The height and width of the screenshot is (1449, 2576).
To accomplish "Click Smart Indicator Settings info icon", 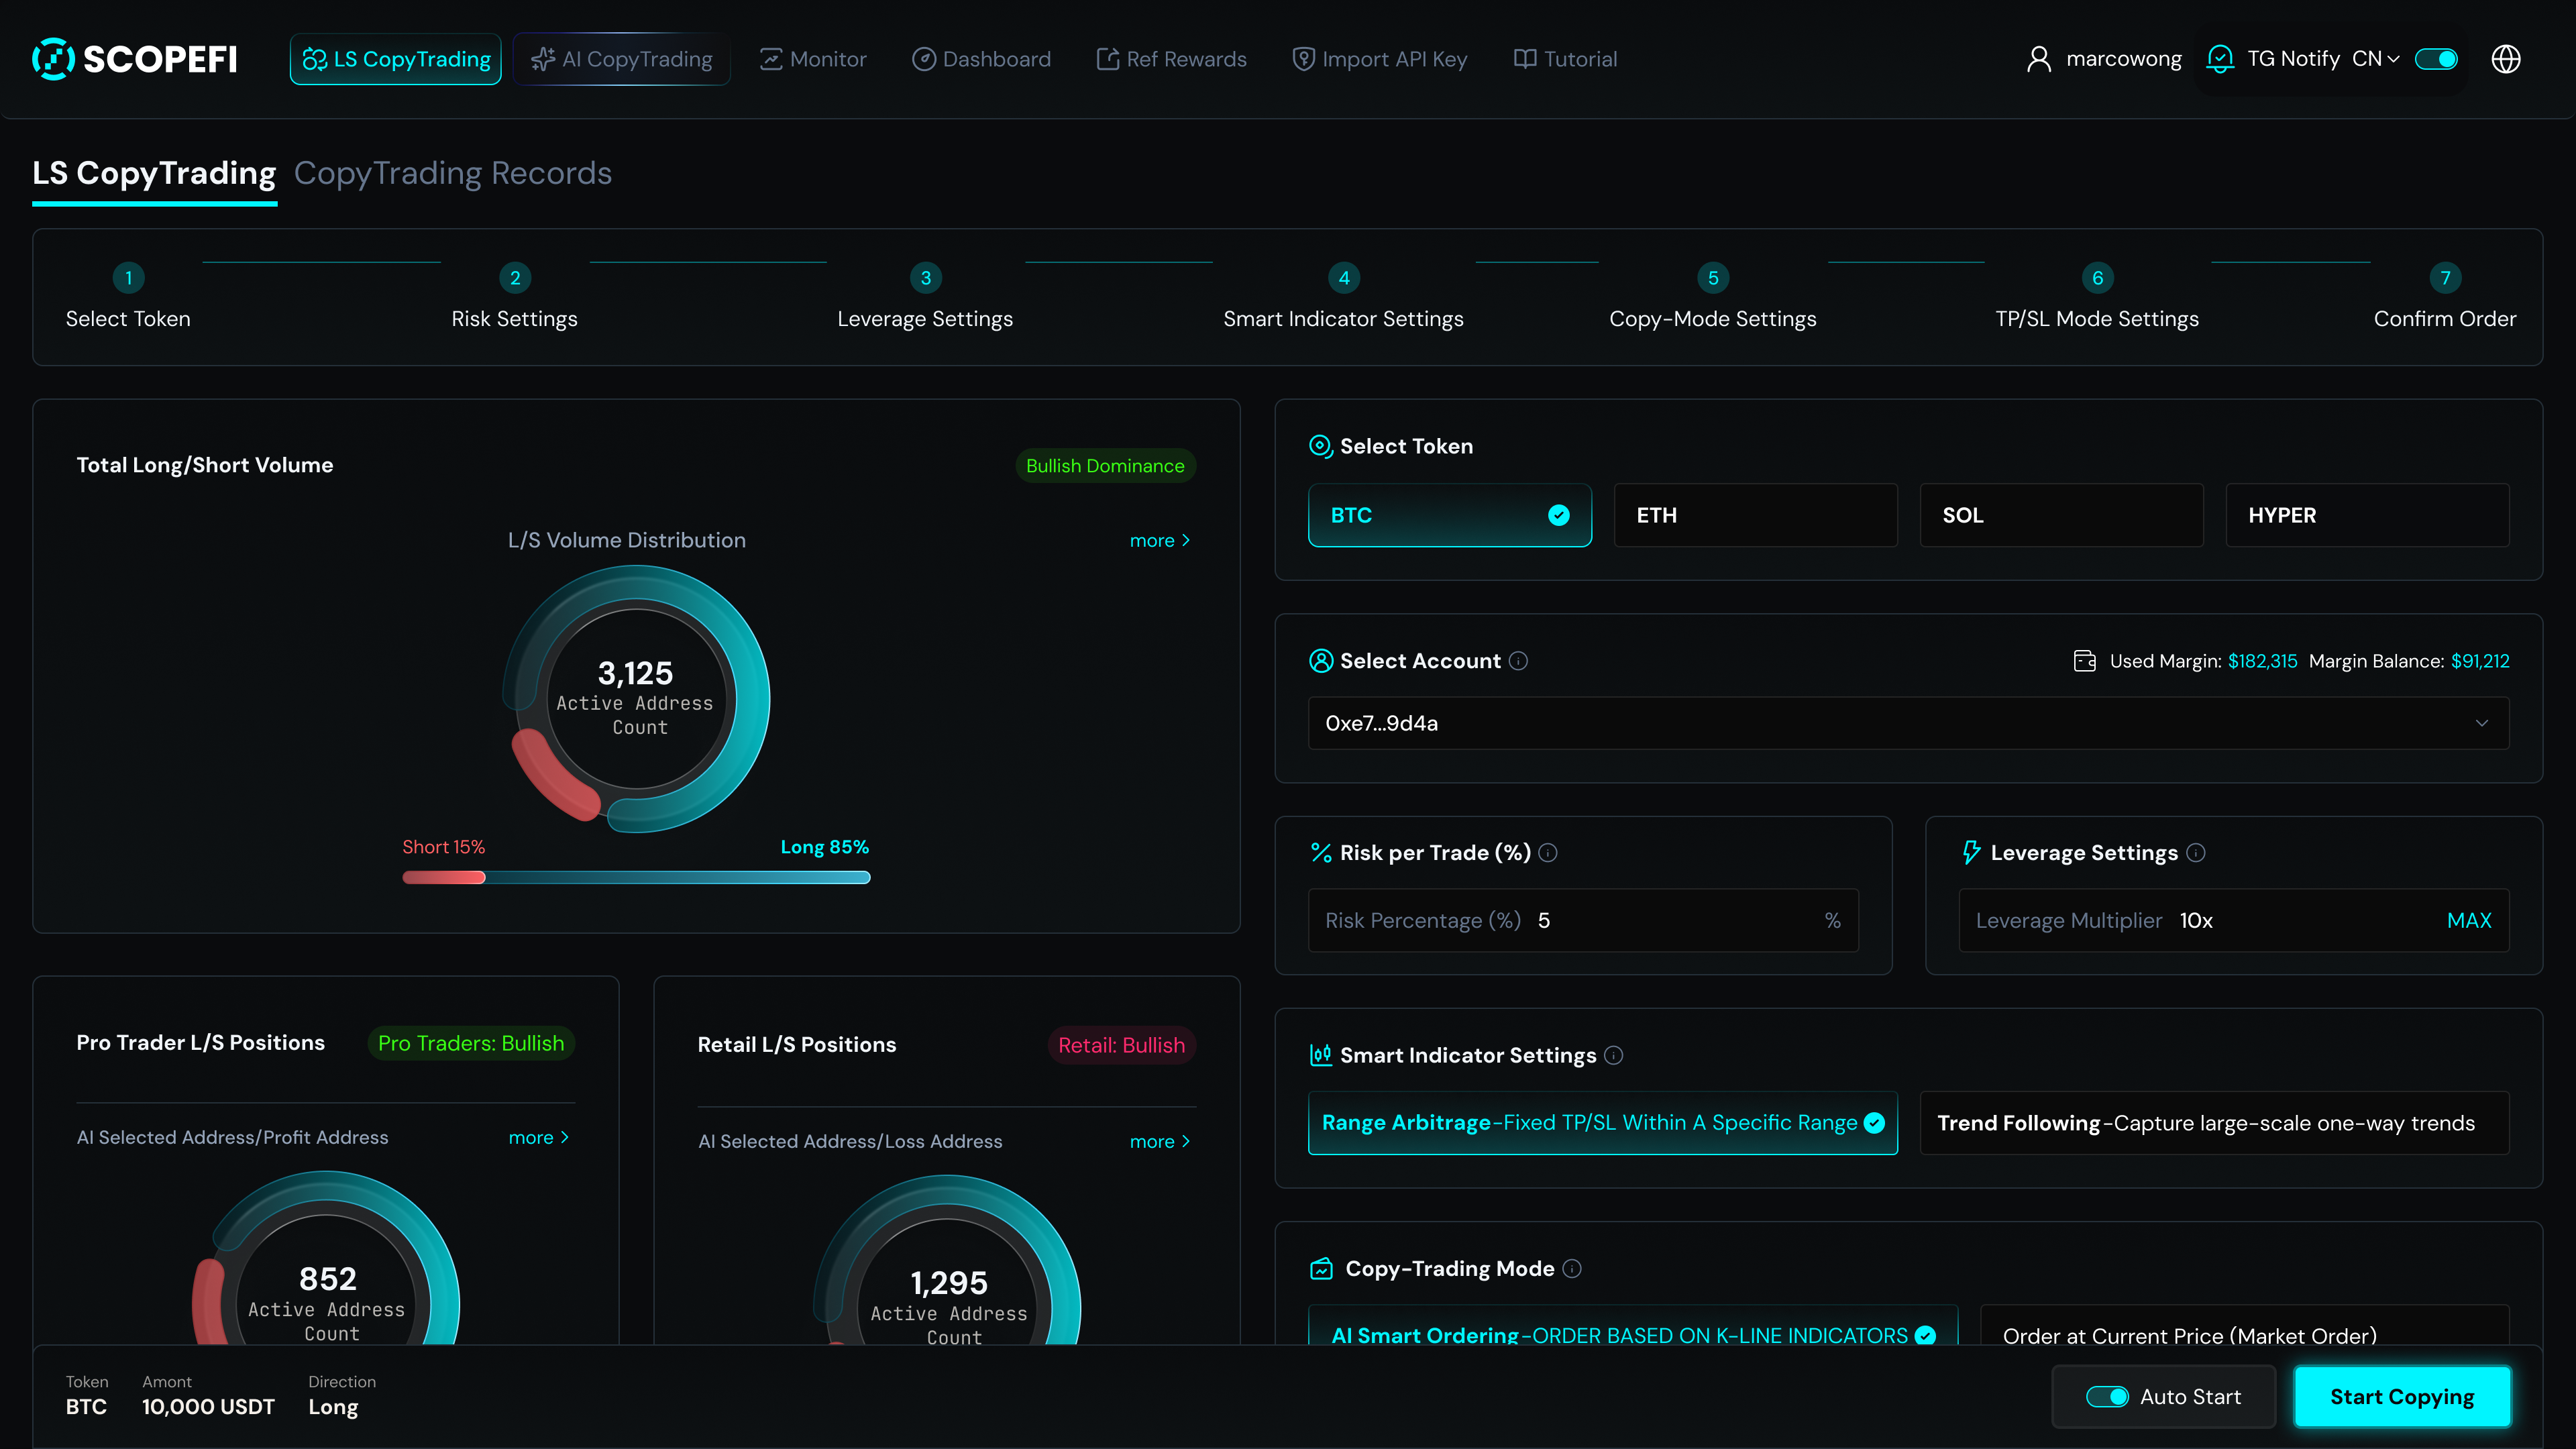I will tap(1614, 1055).
